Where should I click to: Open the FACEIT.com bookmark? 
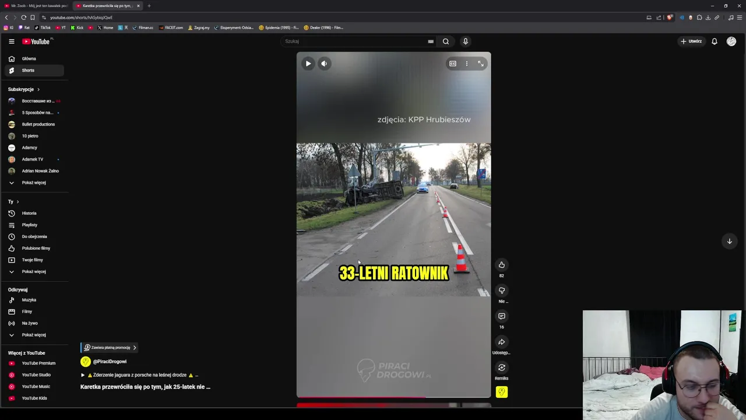click(171, 27)
